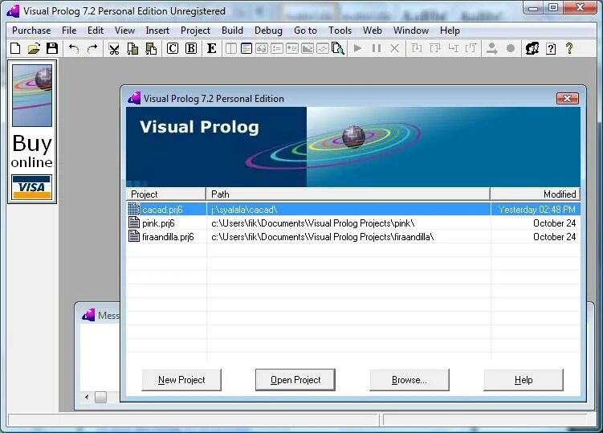Open the Build menu
603x433 pixels.
click(x=232, y=31)
